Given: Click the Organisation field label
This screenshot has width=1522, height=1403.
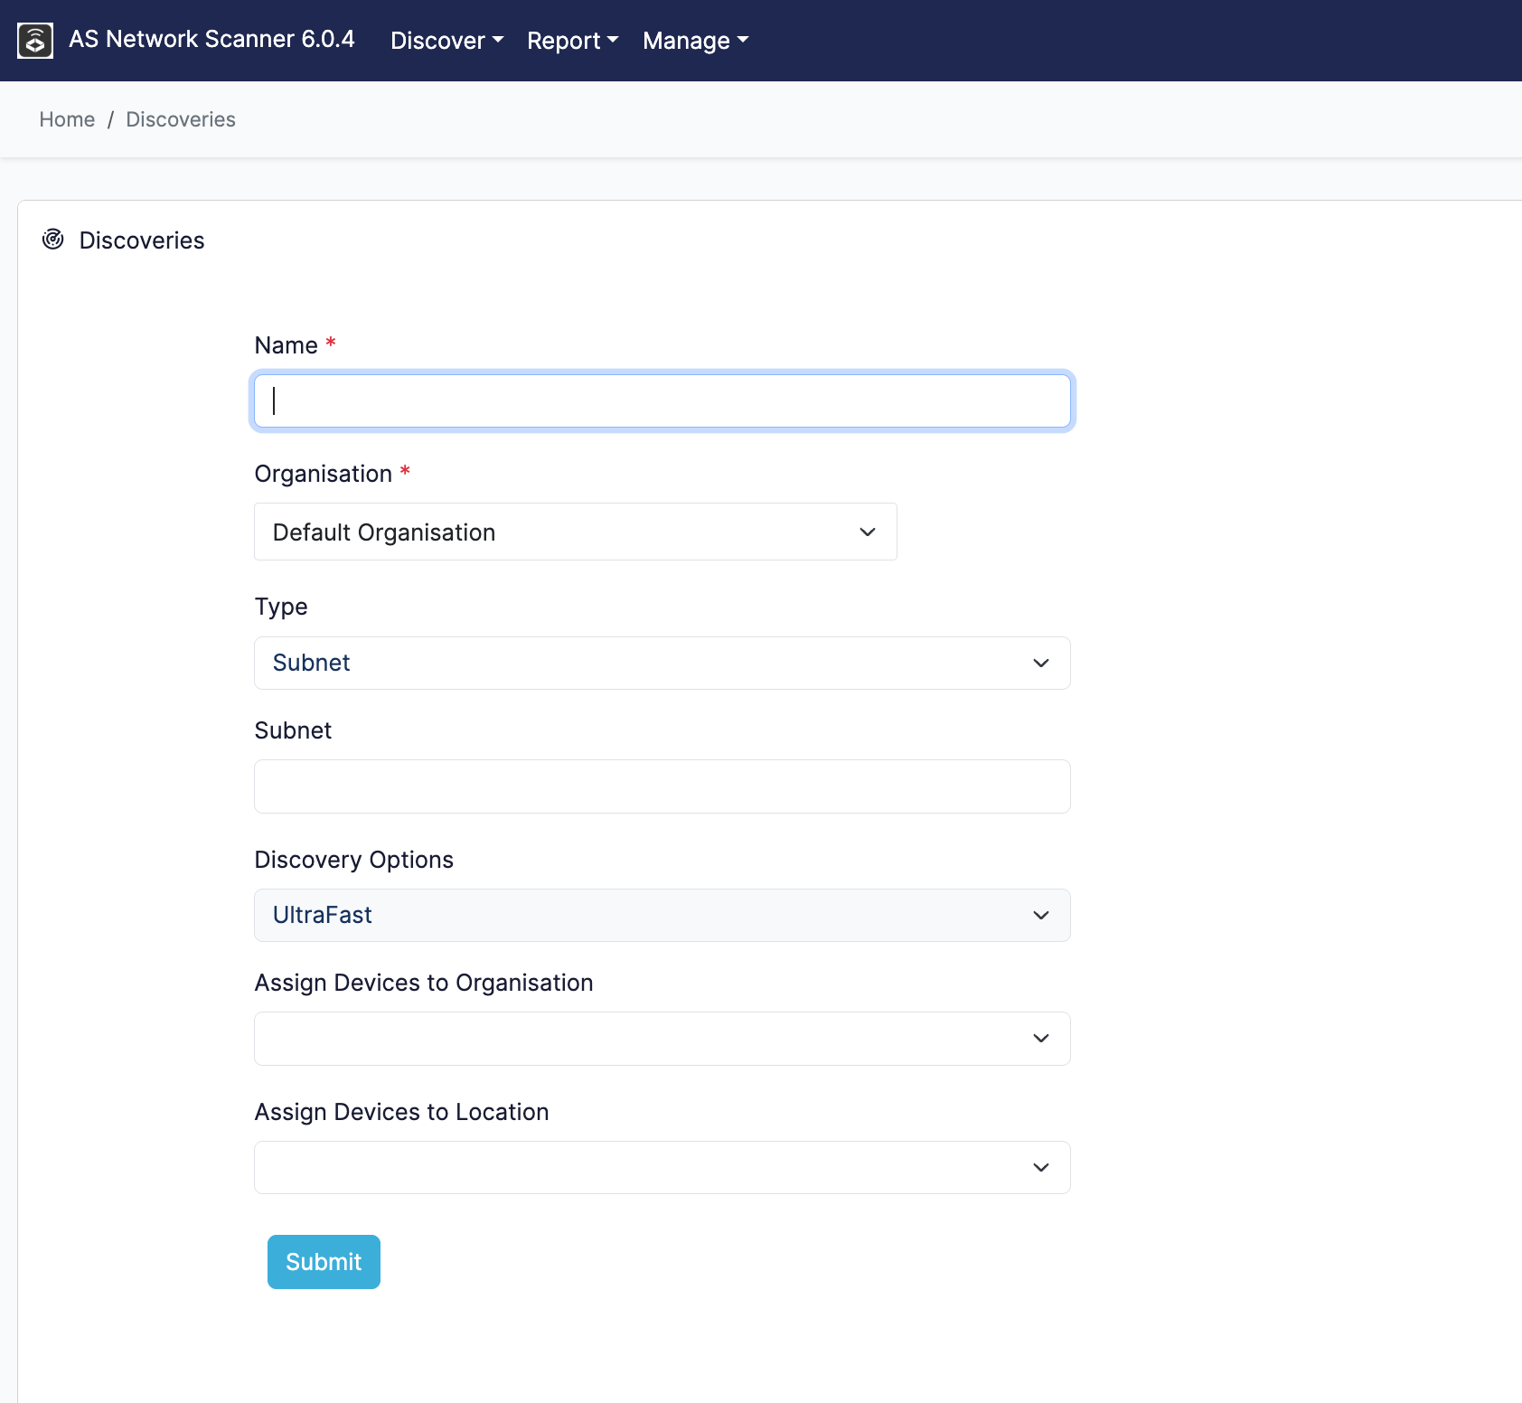Looking at the screenshot, I should tap(324, 474).
